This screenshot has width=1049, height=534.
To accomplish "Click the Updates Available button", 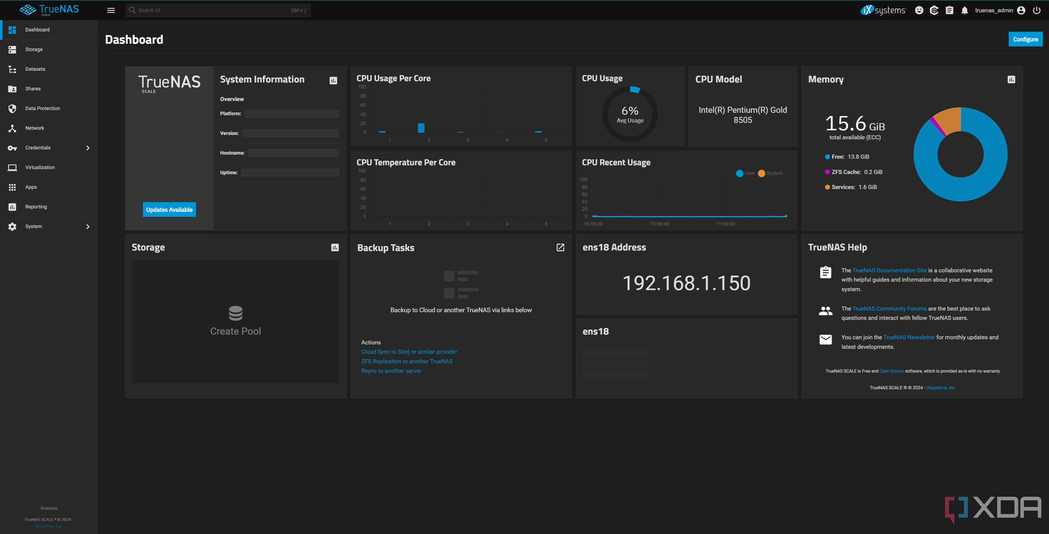I will click(169, 210).
